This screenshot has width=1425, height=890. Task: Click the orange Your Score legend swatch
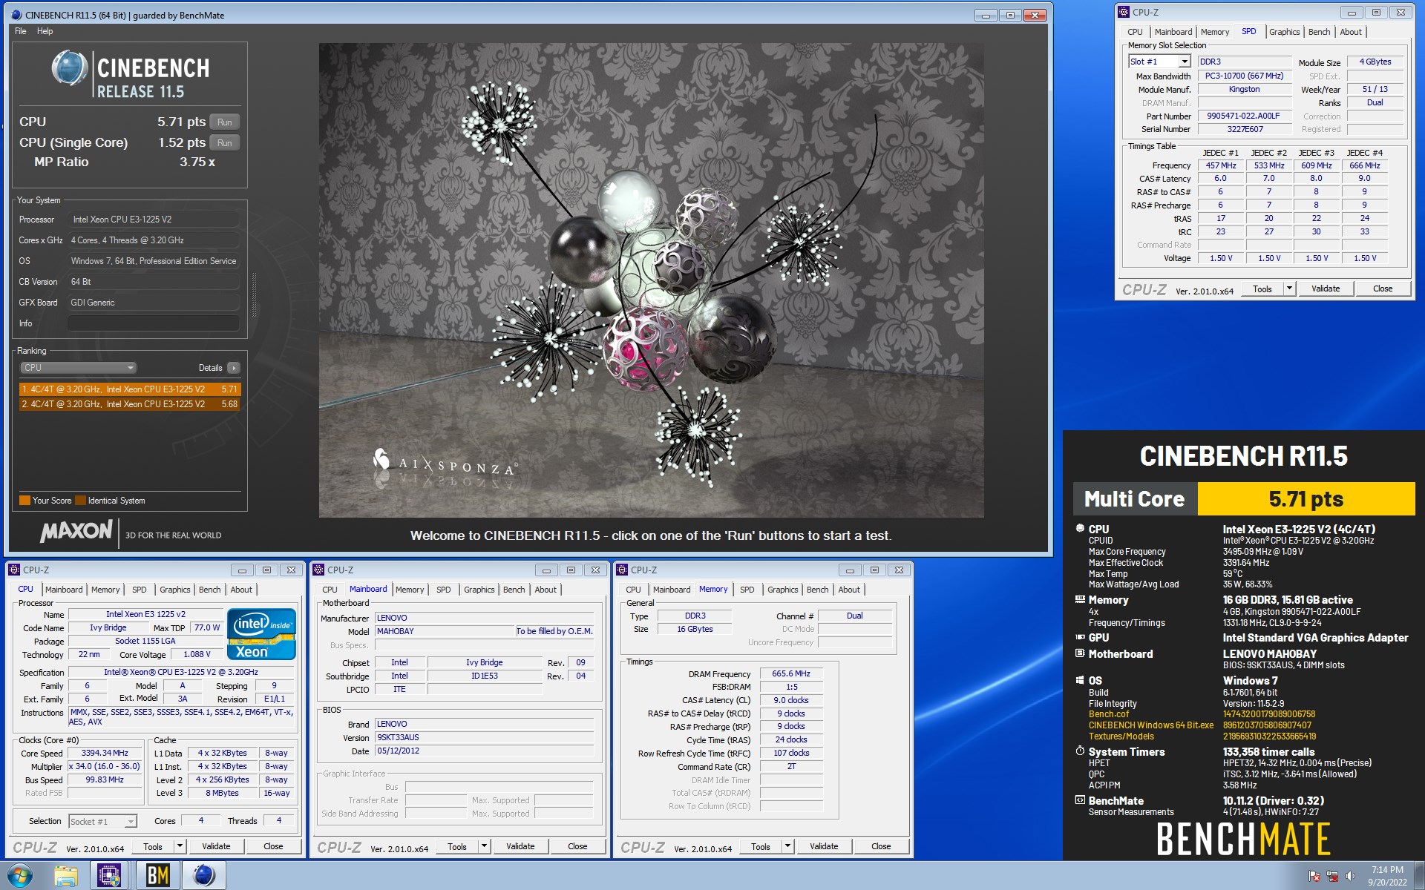24,500
